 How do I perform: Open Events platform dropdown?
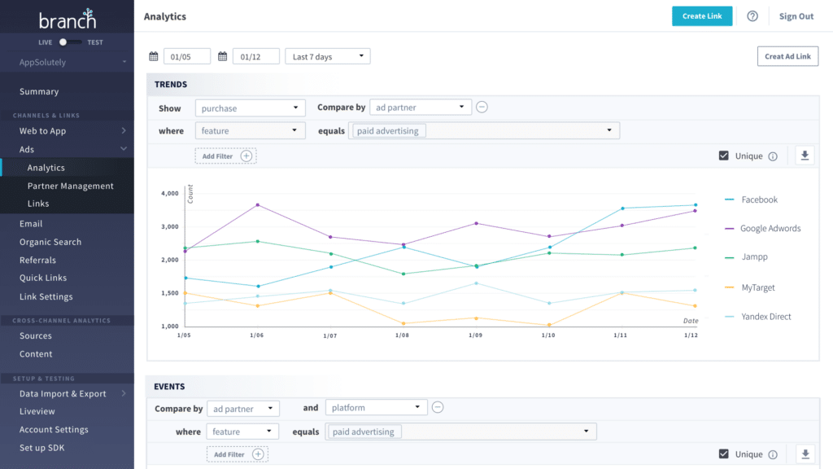pyautogui.click(x=376, y=407)
